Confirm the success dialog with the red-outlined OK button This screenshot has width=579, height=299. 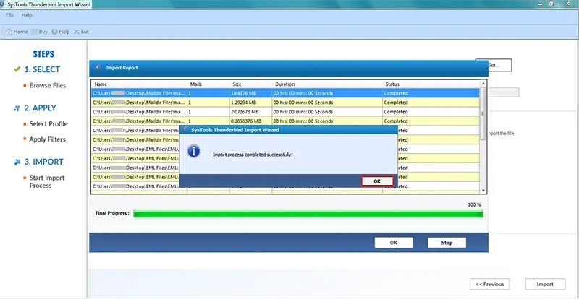(x=376, y=181)
